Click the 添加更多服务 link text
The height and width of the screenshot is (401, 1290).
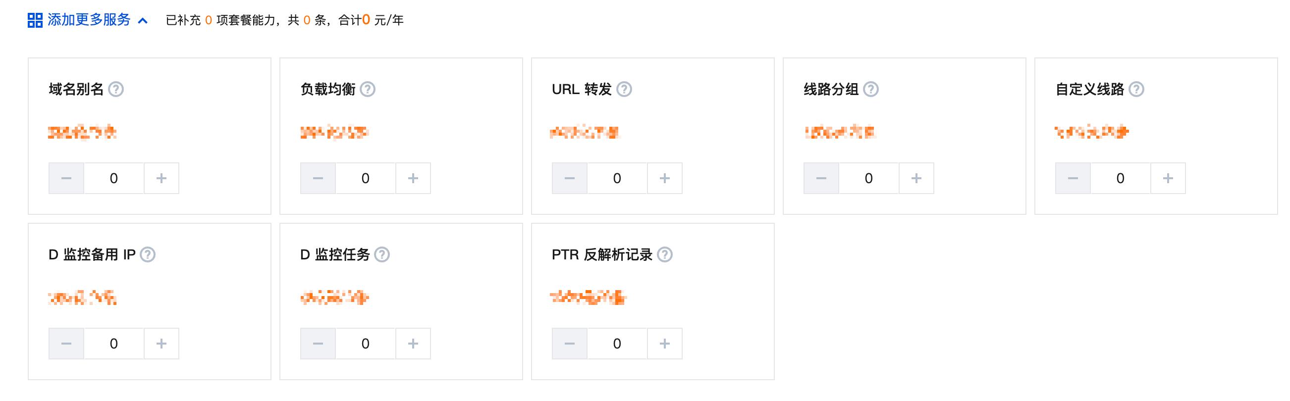tap(89, 20)
